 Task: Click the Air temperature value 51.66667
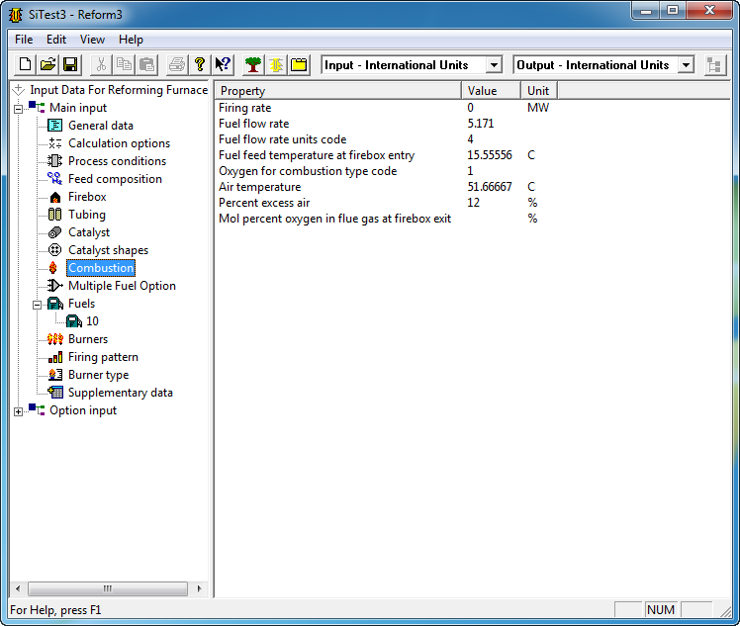pos(490,187)
